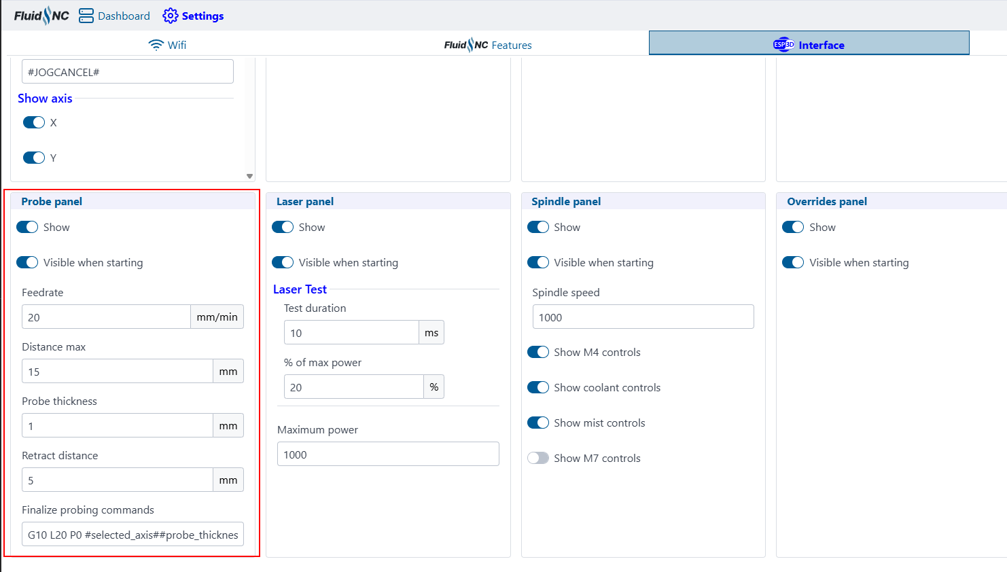This screenshot has width=1007, height=572.
Task: Click the #JOGCANCEL# text field
Action: point(128,72)
